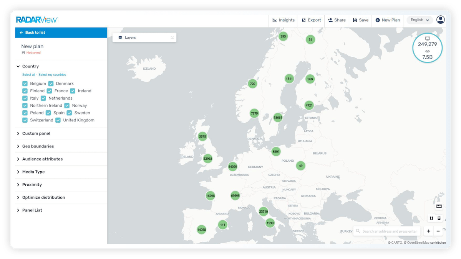The height and width of the screenshot is (259, 461).
Task: Expand the Proximity section
Action: click(61, 185)
